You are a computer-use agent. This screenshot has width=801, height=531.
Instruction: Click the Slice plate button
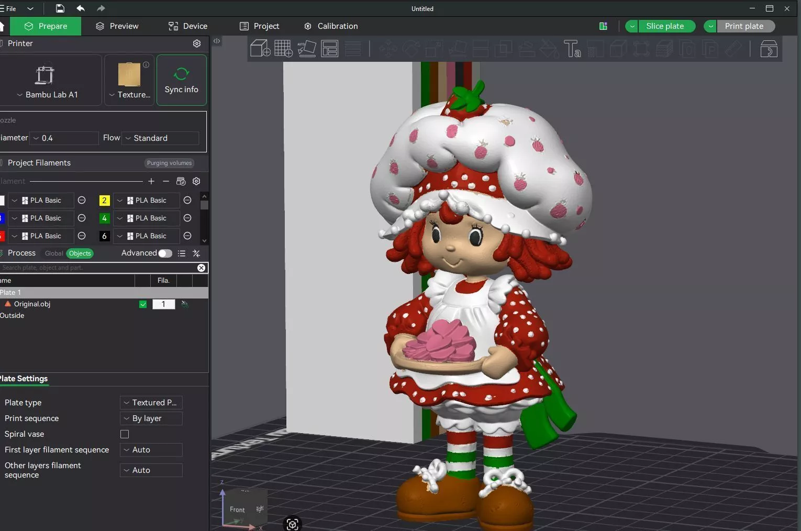click(666, 26)
